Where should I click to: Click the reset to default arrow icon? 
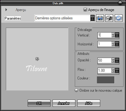click(x=119, y=18)
